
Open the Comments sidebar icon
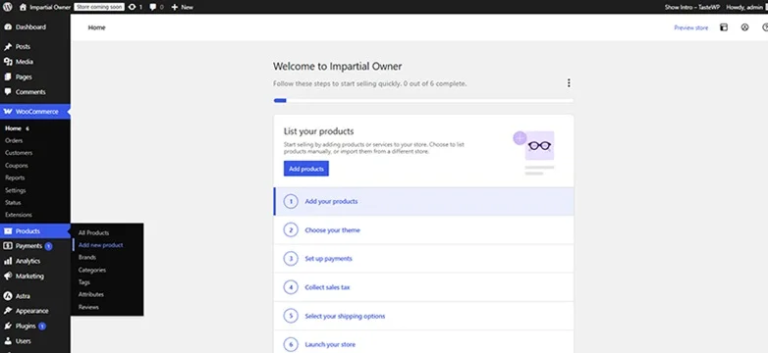(x=7, y=91)
